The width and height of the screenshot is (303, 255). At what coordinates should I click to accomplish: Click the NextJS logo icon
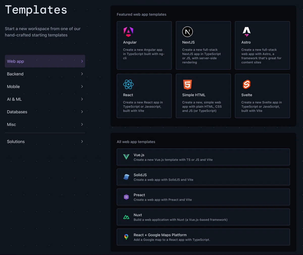[x=188, y=32]
